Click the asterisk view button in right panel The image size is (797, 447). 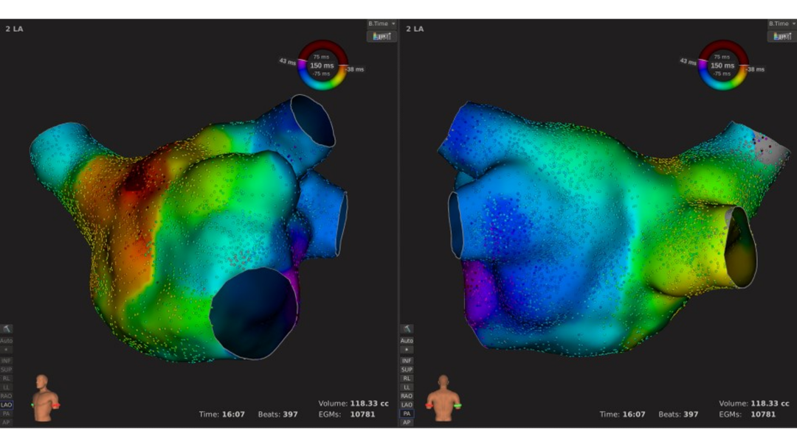[x=407, y=350]
